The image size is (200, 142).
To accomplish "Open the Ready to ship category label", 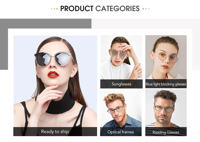I will point(55,131).
